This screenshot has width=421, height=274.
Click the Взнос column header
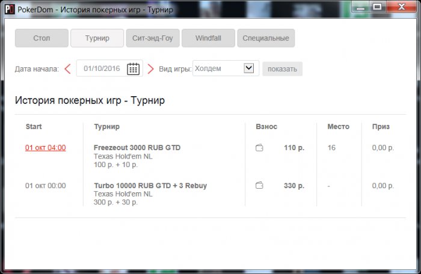pos(266,126)
